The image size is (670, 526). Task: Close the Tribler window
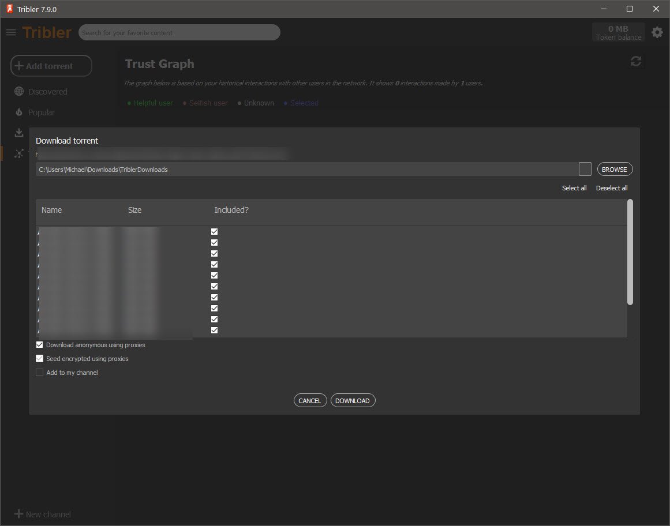(x=656, y=9)
